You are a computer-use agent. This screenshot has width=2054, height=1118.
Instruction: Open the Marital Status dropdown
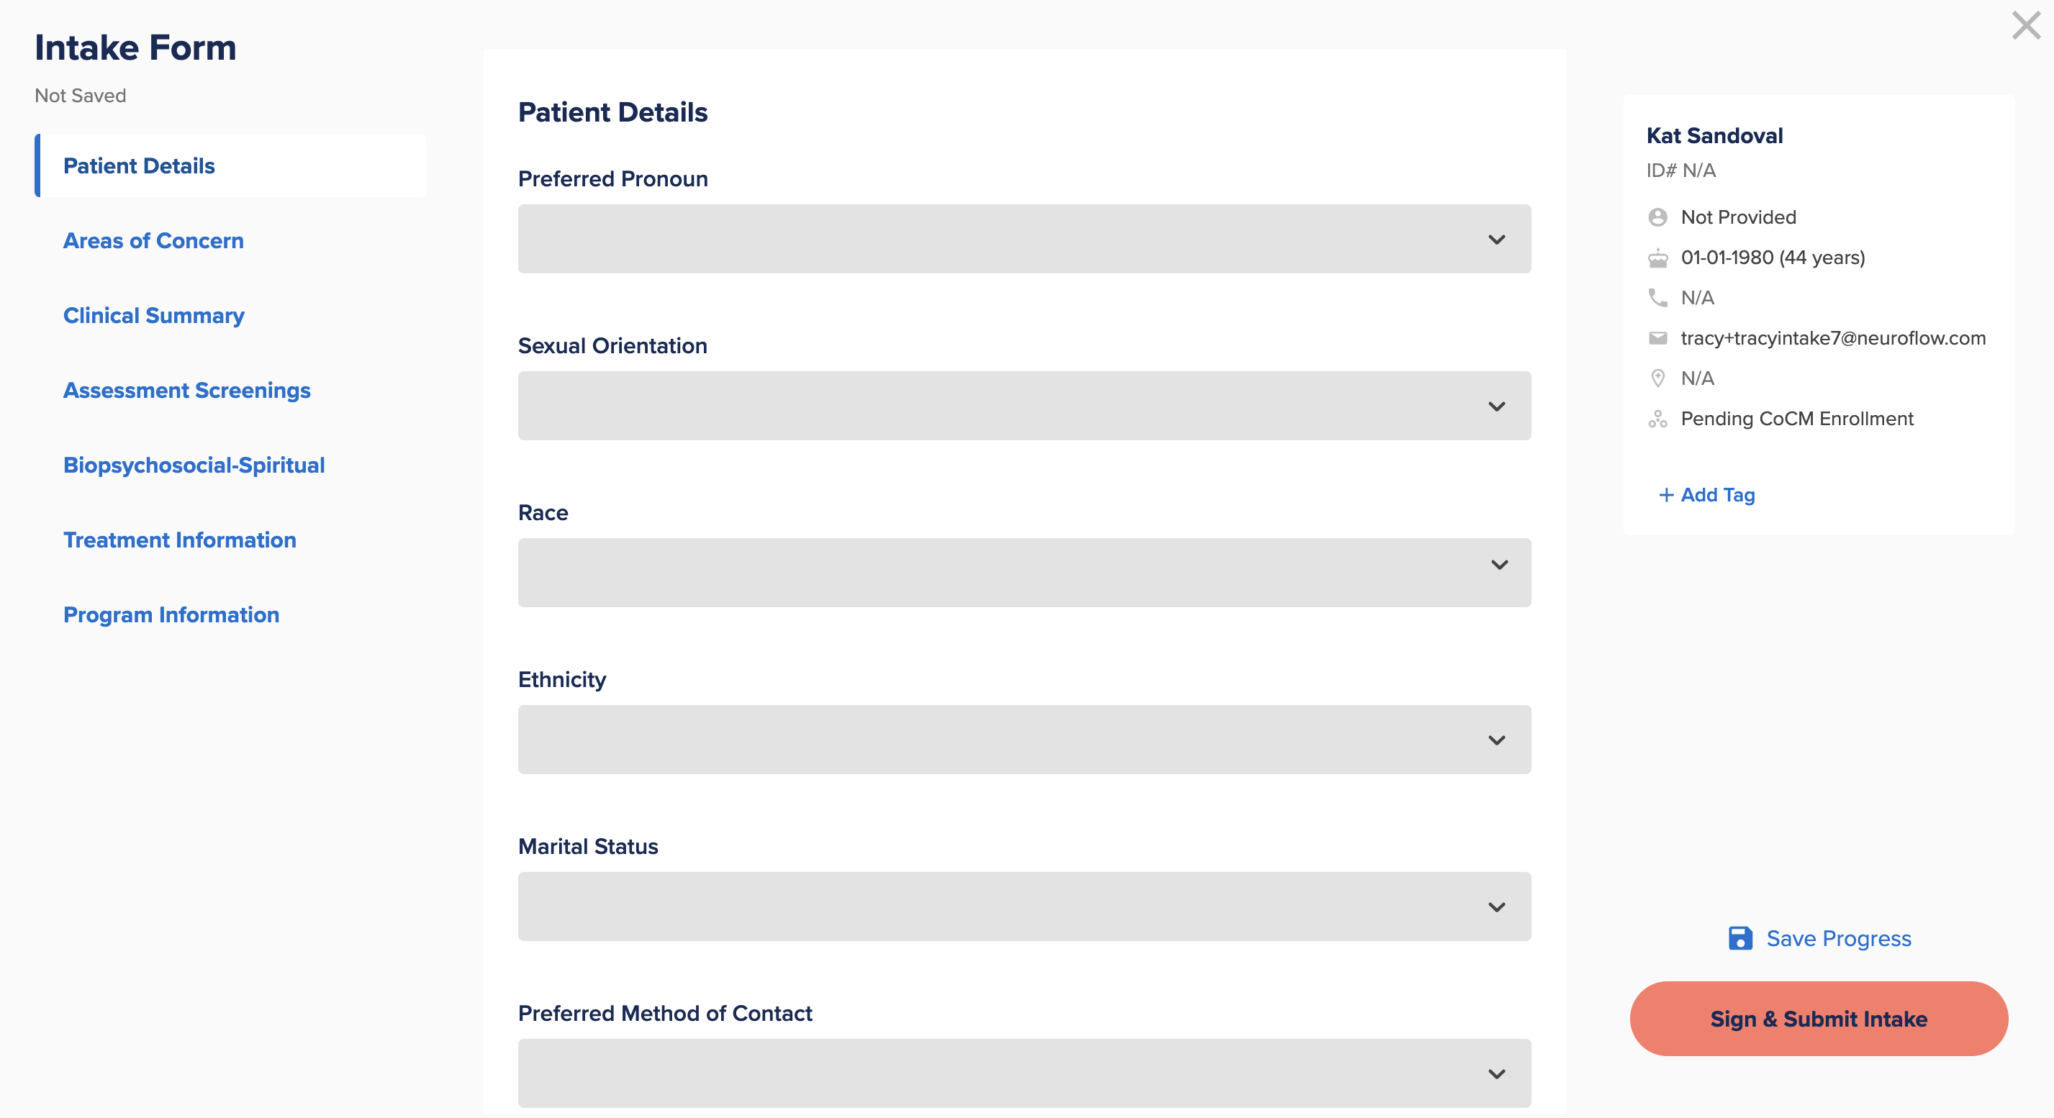click(x=1024, y=906)
